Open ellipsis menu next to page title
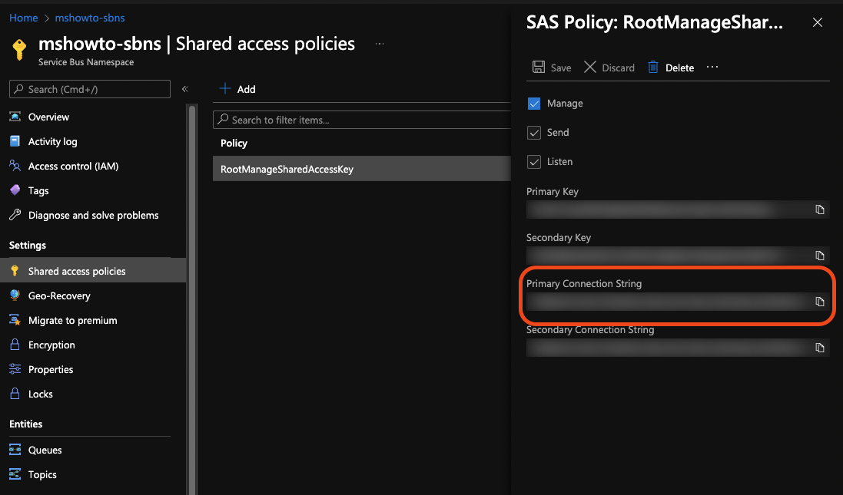The width and height of the screenshot is (843, 495). click(380, 44)
